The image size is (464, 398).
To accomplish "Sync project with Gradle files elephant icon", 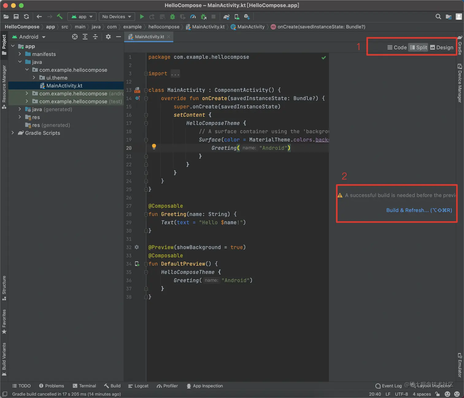I will (226, 17).
